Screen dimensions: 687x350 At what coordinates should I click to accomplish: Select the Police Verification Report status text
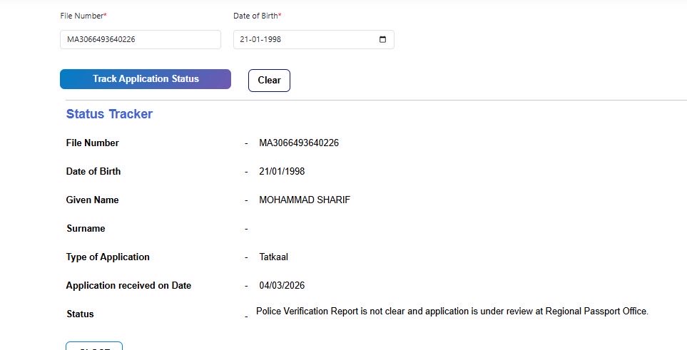(452, 311)
